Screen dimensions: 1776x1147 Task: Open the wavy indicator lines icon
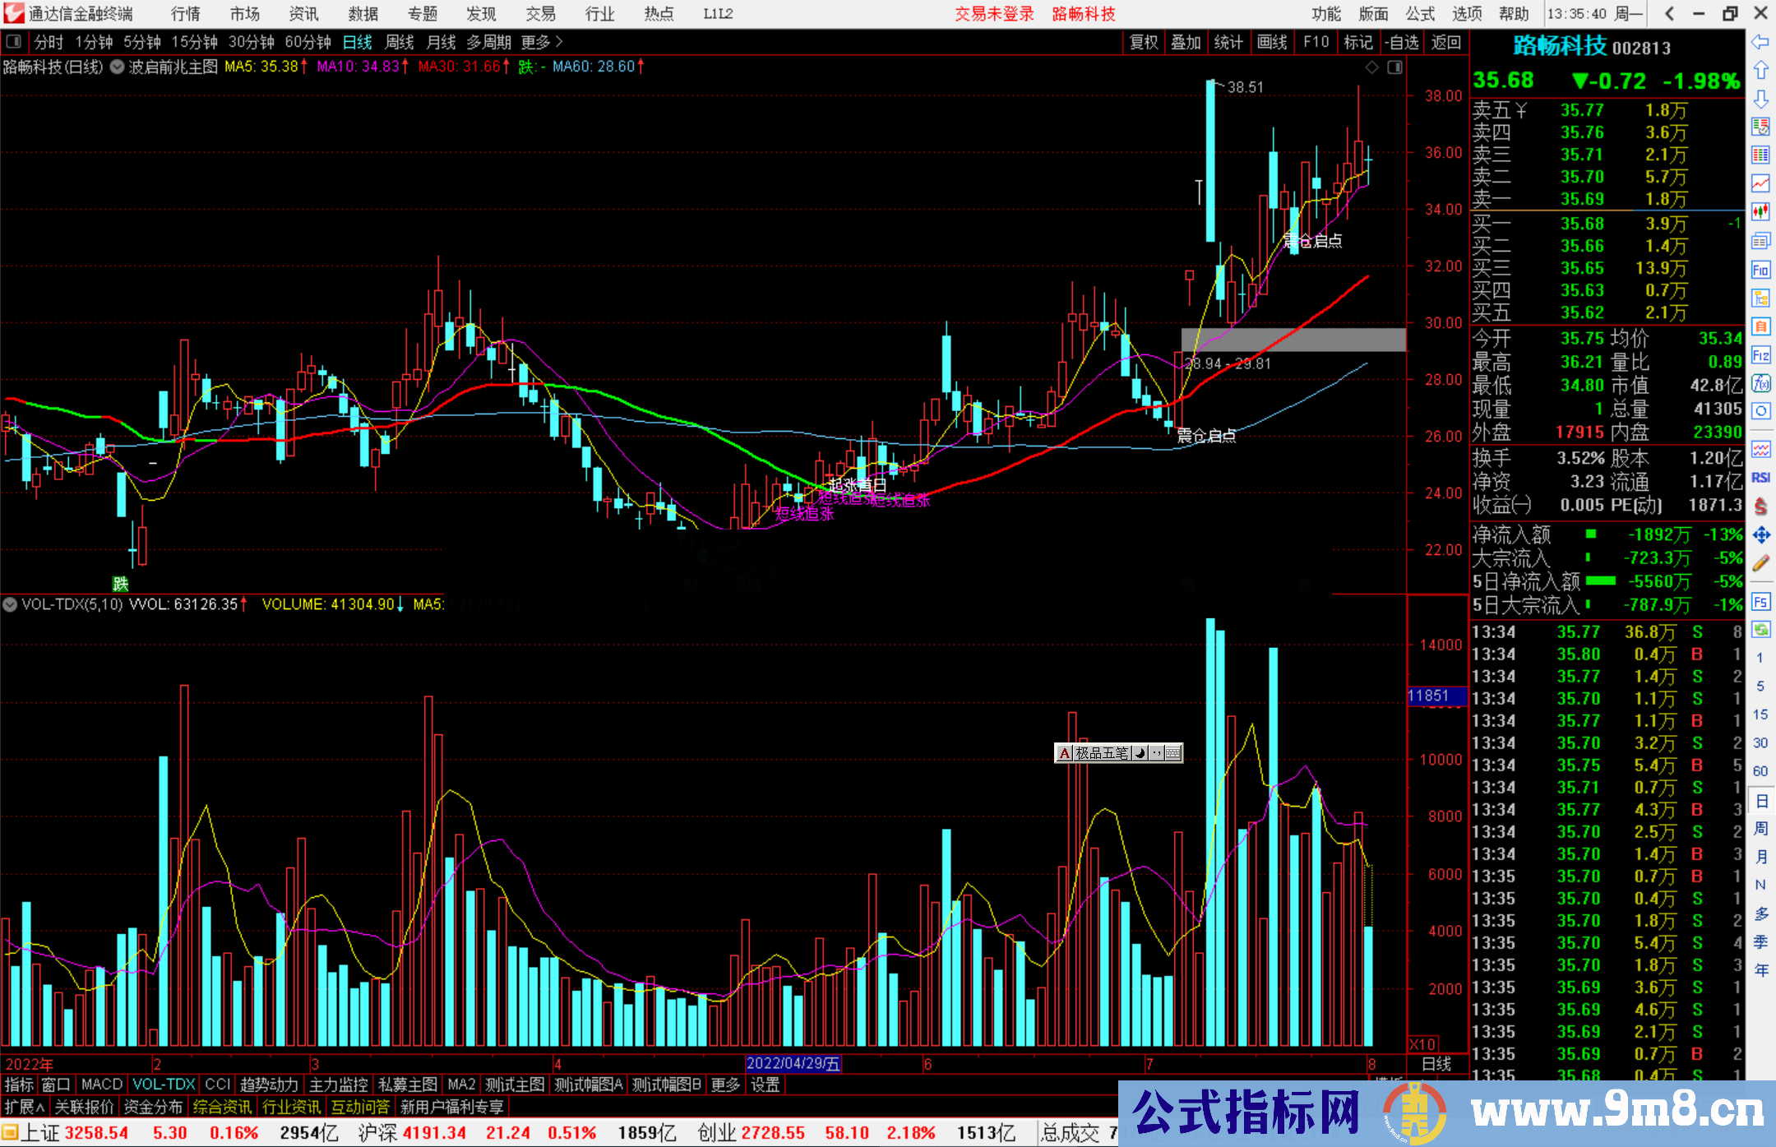[x=1760, y=449]
